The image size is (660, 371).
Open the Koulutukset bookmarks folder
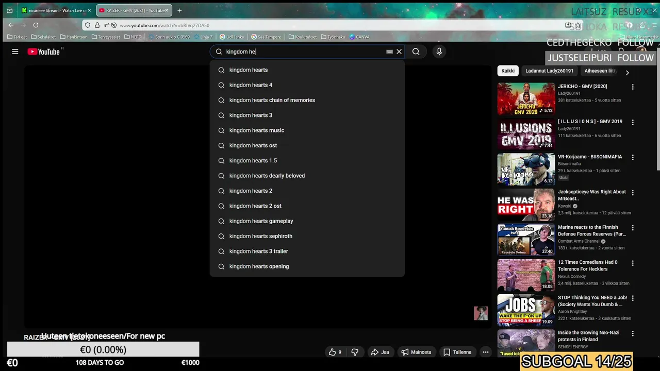click(x=303, y=37)
